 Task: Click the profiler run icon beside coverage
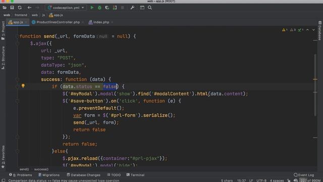coord(115,8)
